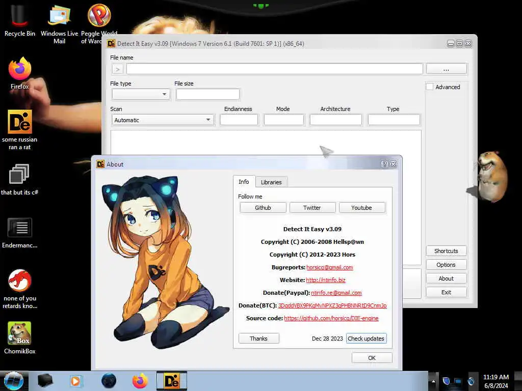Viewport: 522px width, 391px height.
Task: Click the About button in main window
Action: pyautogui.click(x=446, y=278)
